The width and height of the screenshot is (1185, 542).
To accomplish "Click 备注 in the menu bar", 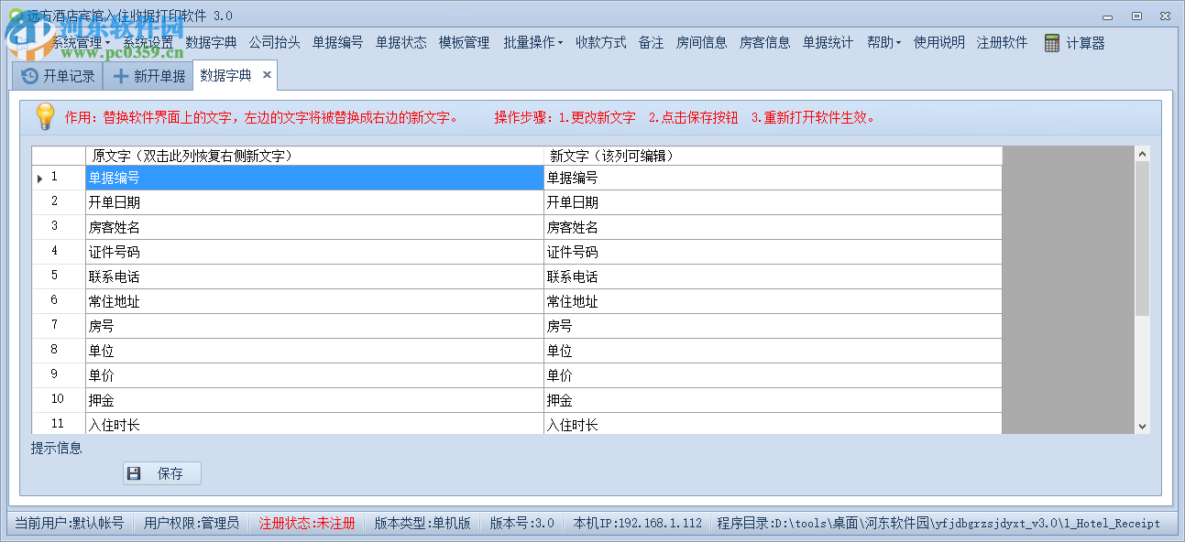I will [651, 42].
